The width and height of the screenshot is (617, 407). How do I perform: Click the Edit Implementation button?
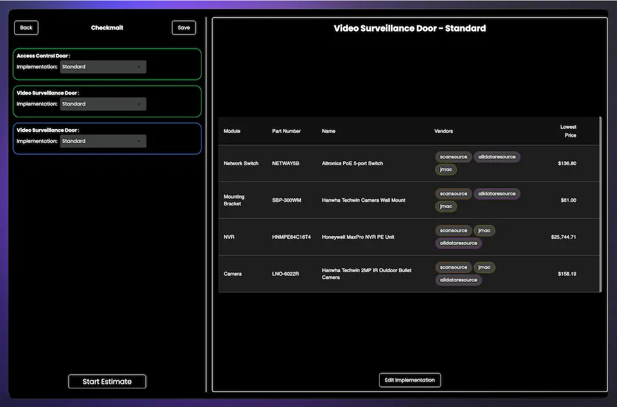tap(410, 380)
